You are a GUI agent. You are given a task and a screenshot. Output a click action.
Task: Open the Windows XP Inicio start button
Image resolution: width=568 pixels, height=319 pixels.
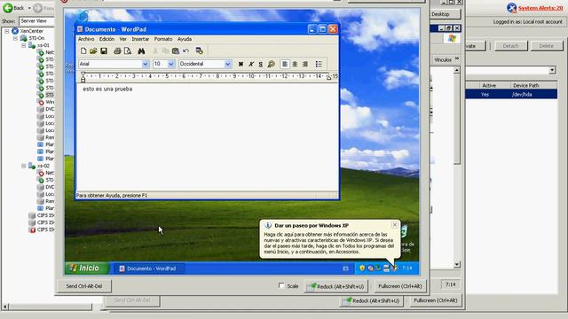pos(87,268)
